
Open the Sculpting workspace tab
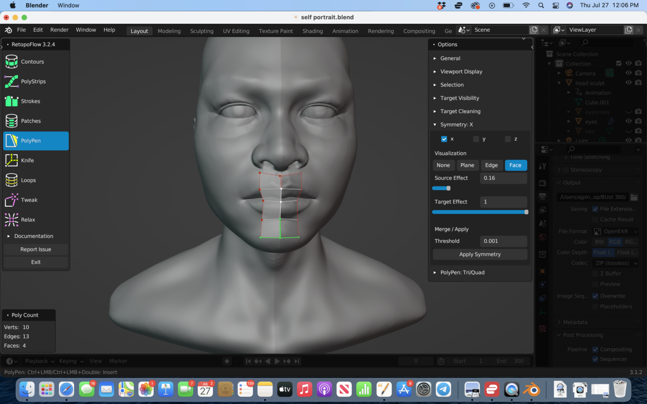[202, 31]
